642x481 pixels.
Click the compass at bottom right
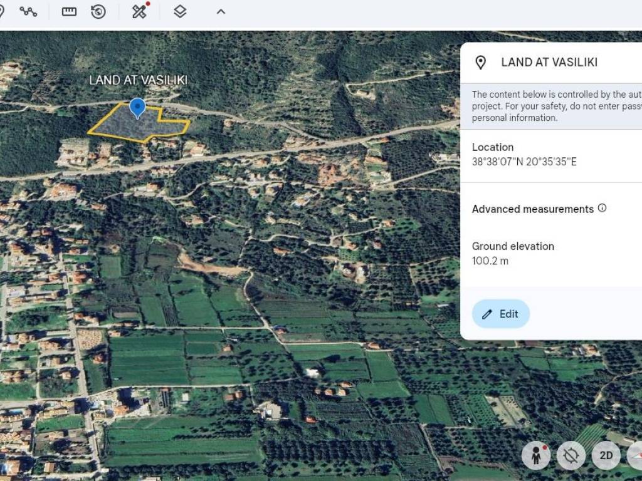(x=634, y=455)
